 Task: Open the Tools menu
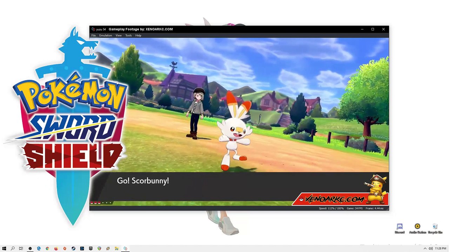[x=128, y=35]
